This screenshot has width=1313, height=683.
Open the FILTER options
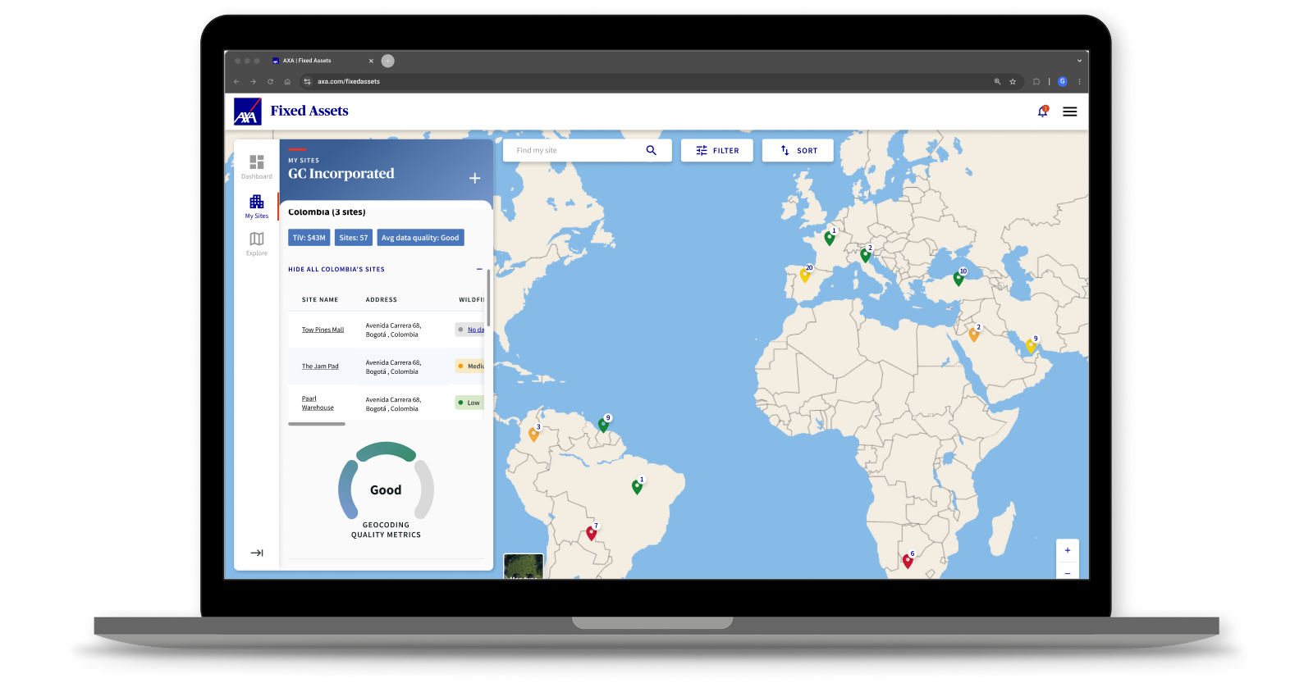pos(716,150)
